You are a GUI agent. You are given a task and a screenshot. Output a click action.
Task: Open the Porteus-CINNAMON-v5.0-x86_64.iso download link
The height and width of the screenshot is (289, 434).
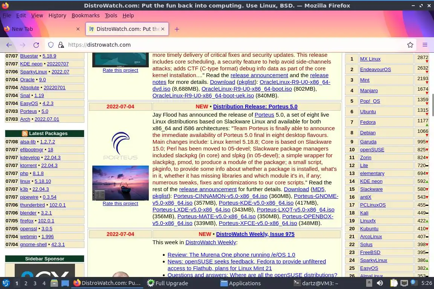coord(220,196)
